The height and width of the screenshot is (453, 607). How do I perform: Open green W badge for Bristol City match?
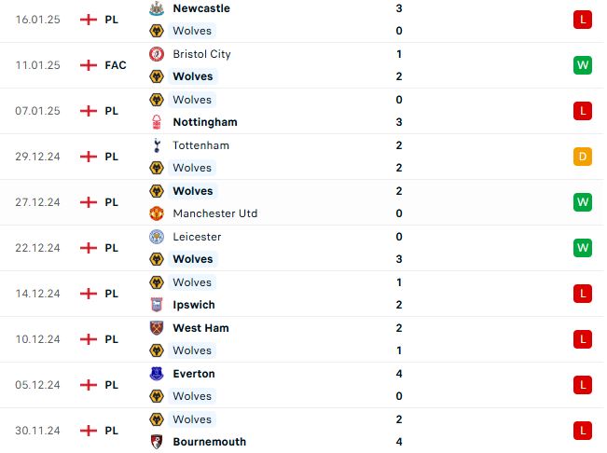(x=583, y=65)
